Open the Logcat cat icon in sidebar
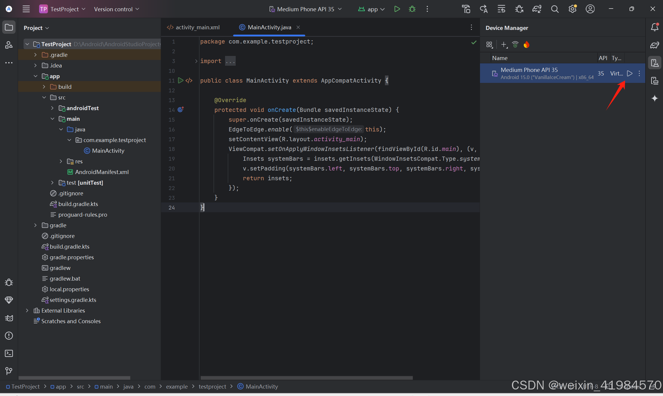Screen dimensions: 663x396 tap(9, 318)
